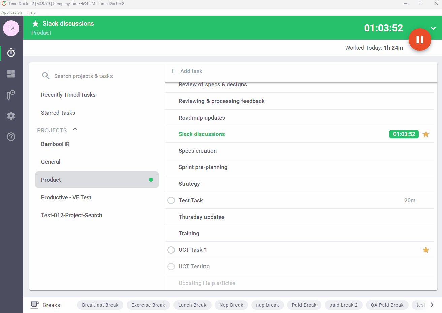Image resolution: width=442 pixels, height=313 pixels.
Task: Show more break types with arrow
Action: pos(432,305)
